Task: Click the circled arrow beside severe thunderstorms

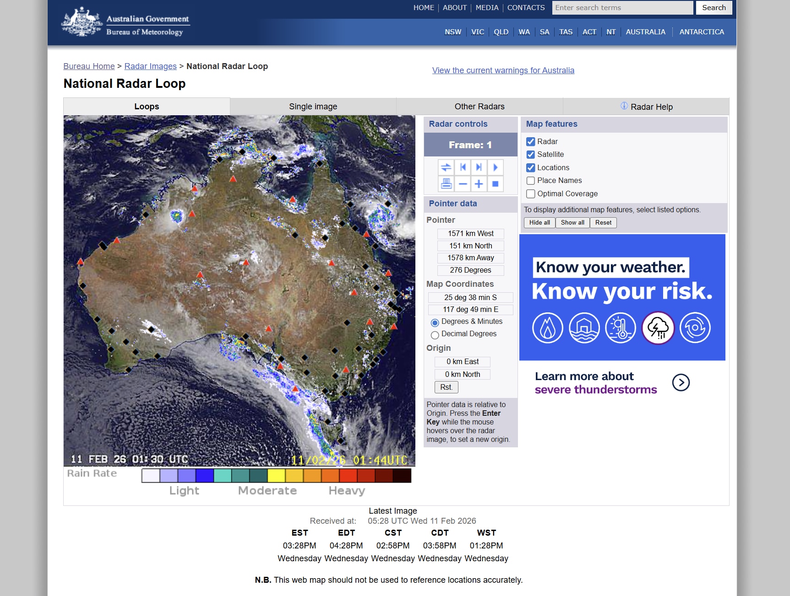Action: pos(681,382)
